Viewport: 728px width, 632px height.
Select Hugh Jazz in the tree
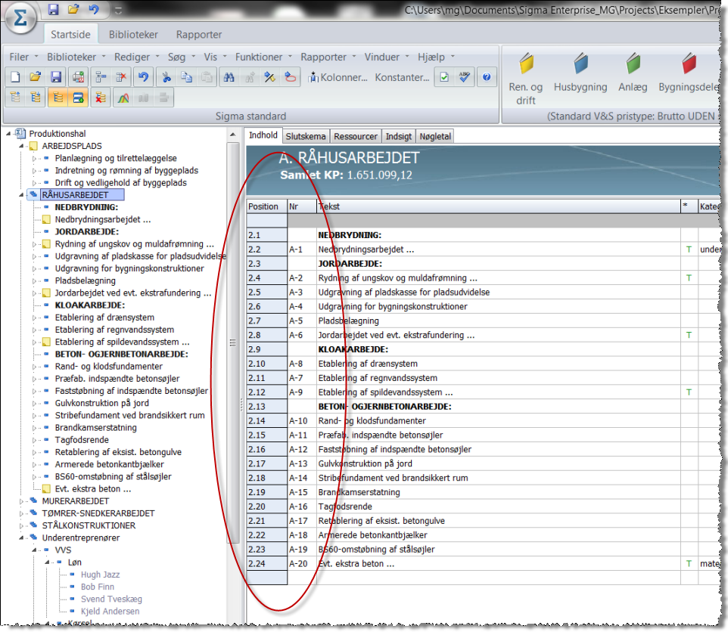[x=101, y=575]
